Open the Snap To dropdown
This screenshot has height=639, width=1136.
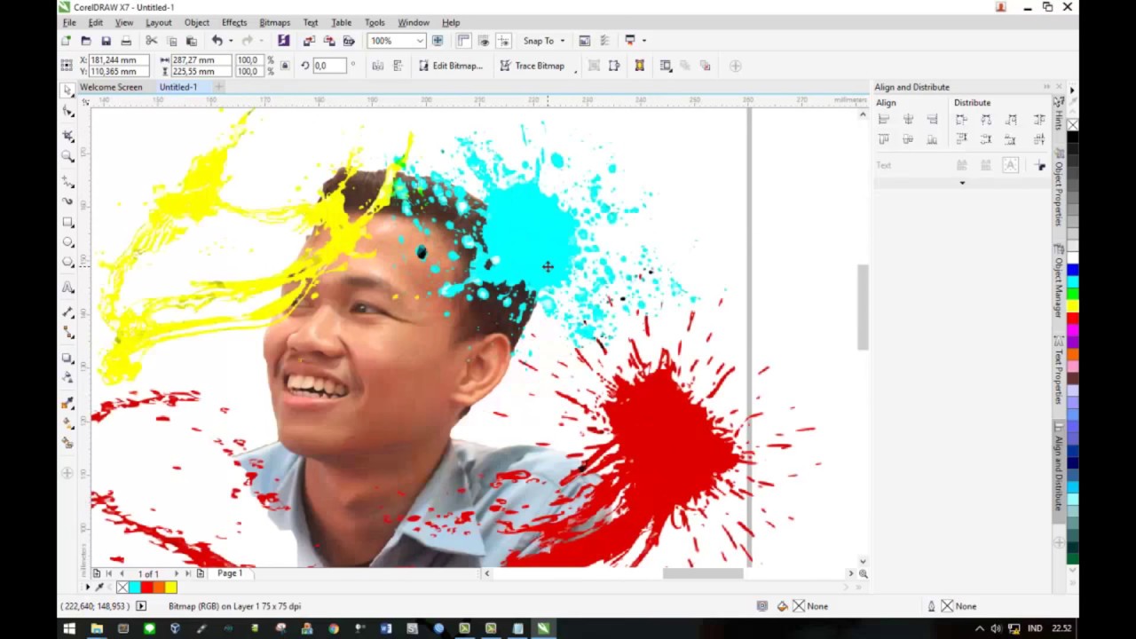pos(543,41)
